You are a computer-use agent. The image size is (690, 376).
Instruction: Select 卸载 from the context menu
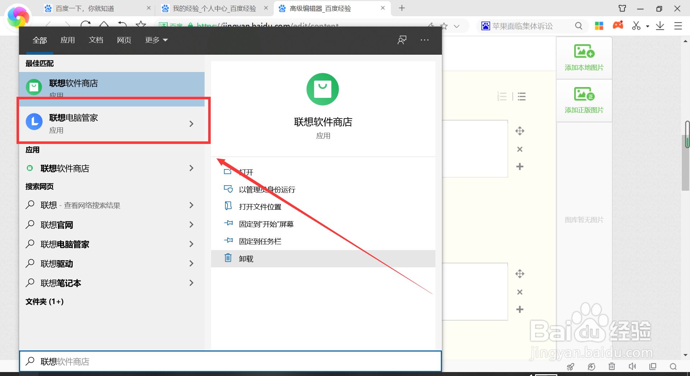pyautogui.click(x=246, y=258)
